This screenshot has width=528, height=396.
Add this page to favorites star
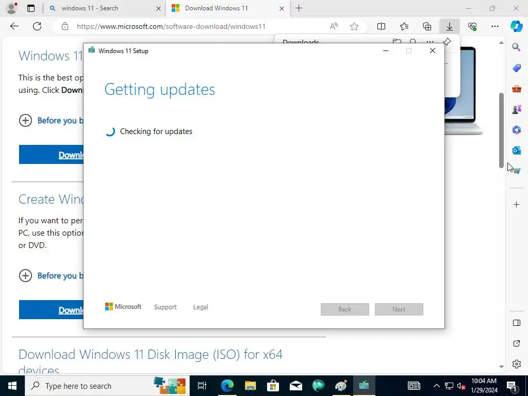click(354, 26)
